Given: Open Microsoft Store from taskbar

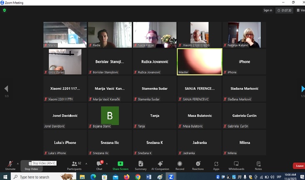Looking at the screenshot, I should [105, 177].
